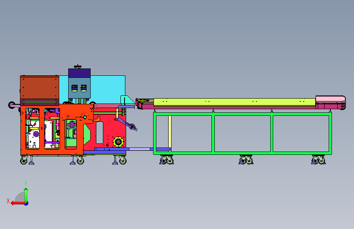Click the right display on the control box
Image resolution: width=354 pixels, height=229 pixels.
pyautogui.click(x=84, y=88)
